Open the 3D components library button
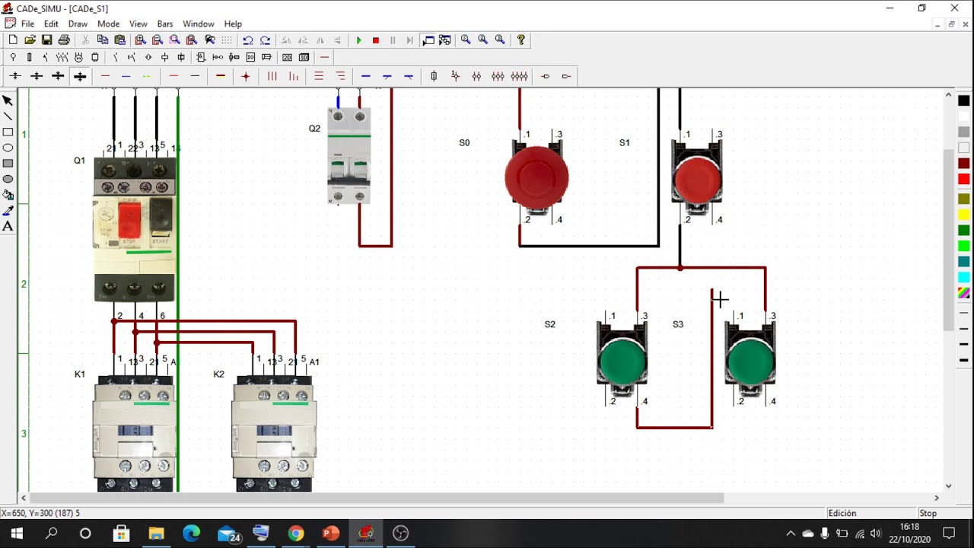 304,57
